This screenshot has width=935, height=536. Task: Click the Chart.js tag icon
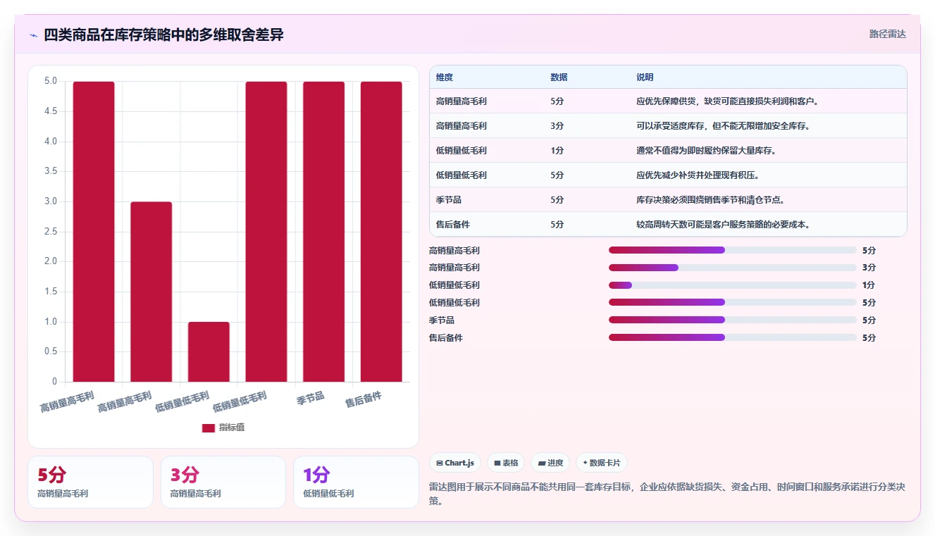pyautogui.click(x=440, y=463)
